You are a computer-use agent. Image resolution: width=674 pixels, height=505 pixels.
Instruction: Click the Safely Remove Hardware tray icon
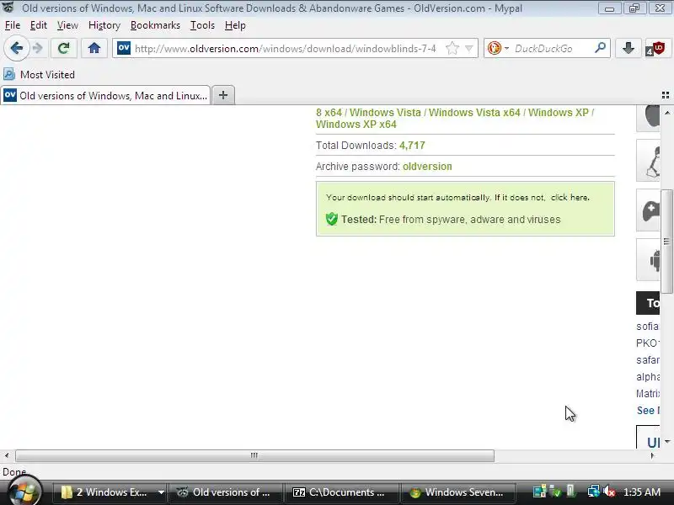pos(571,491)
